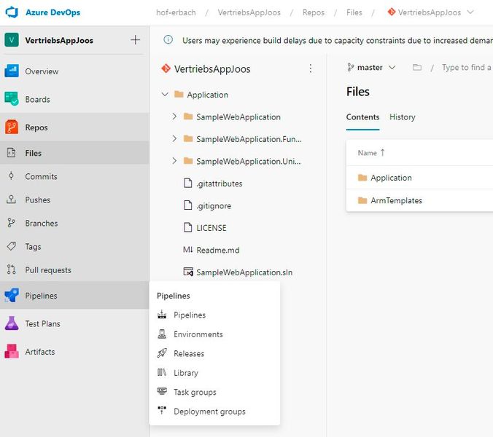Click the Files icon in sidebar
Screen dimensions: 493x437
click(12, 152)
